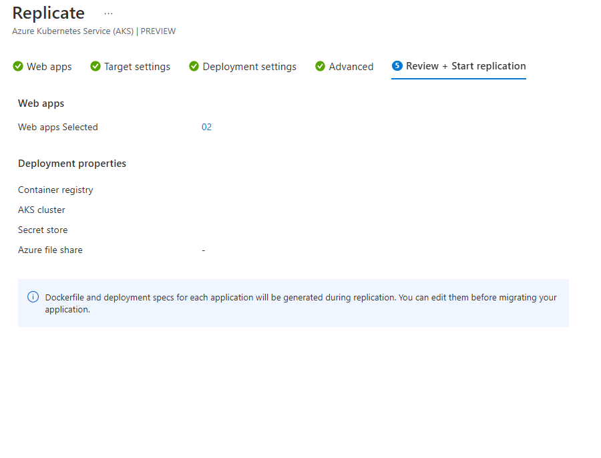Select the Azure file share dash value

coord(203,250)
